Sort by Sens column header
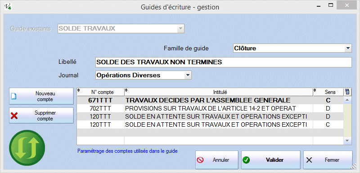The height and width of the screenshot is (173, 360). click(x=328, y=92)
